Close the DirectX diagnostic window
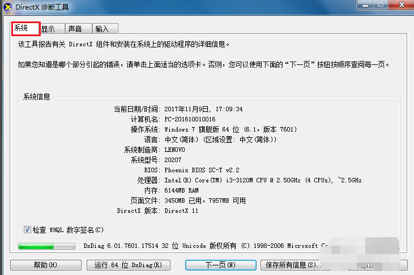Viewport: 414px width, 275px height. click(402, 5)
